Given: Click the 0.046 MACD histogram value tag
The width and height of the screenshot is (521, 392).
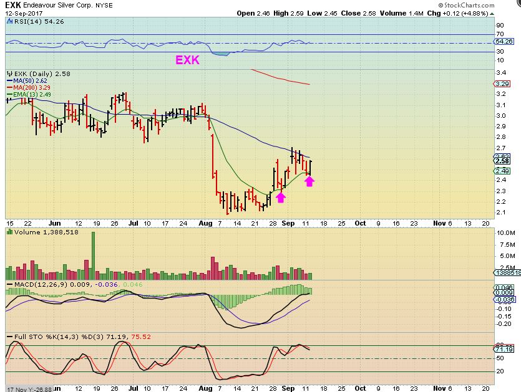Looking at the screenshot, I should 504,288.
